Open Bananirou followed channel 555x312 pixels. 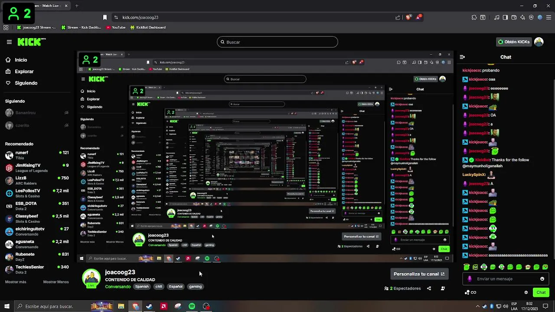pos(37,113)
